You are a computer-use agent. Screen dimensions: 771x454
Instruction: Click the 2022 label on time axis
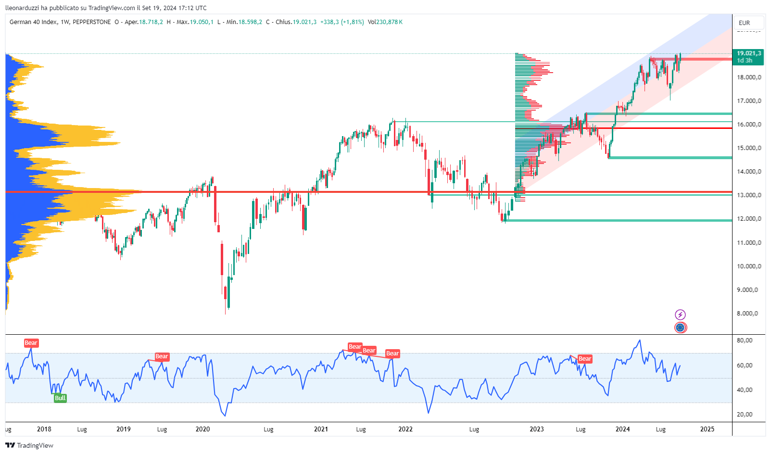[x=405, y=429]
